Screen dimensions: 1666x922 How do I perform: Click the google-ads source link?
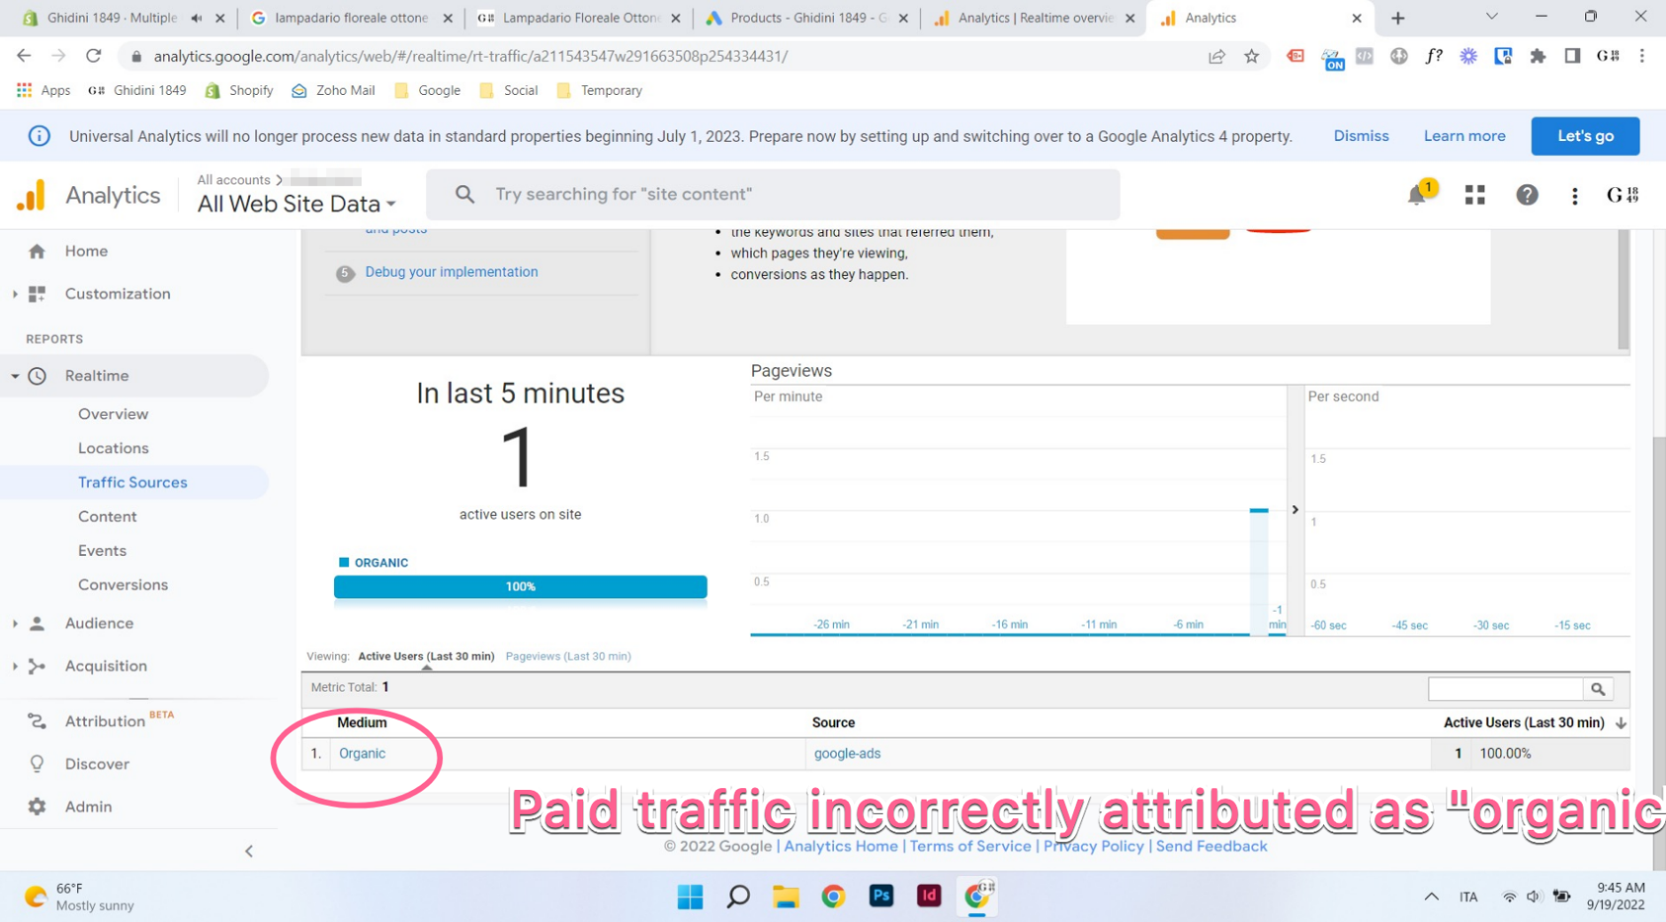(x=847, y=754)
